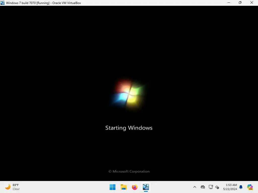Select the VirtualBox VM taskbar icon
The height and width of the screenshot is (193, 258).
tap(146, 187)
